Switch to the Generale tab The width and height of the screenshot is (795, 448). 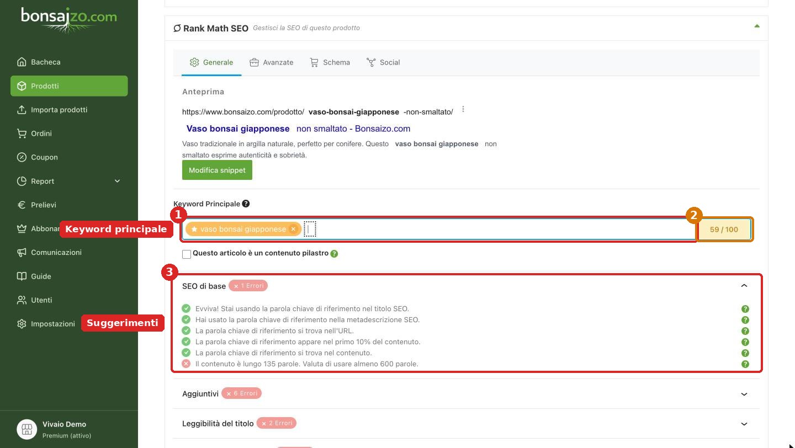[x=211, y=62]
